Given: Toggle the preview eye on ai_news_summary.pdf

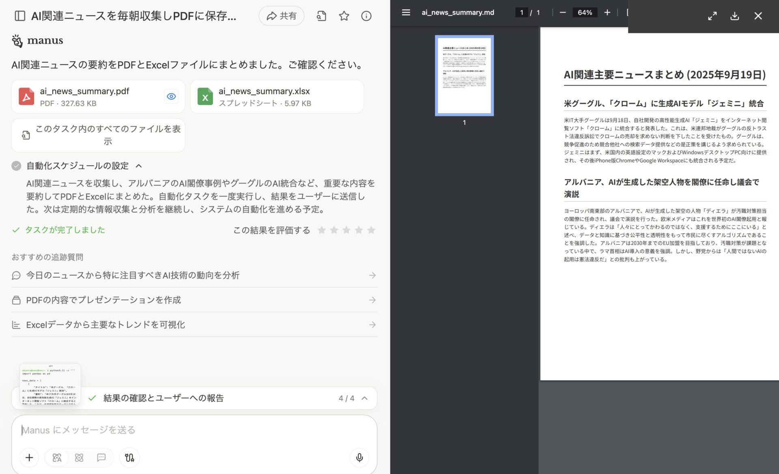Looking at the screenshot, I should pos(171,96).
